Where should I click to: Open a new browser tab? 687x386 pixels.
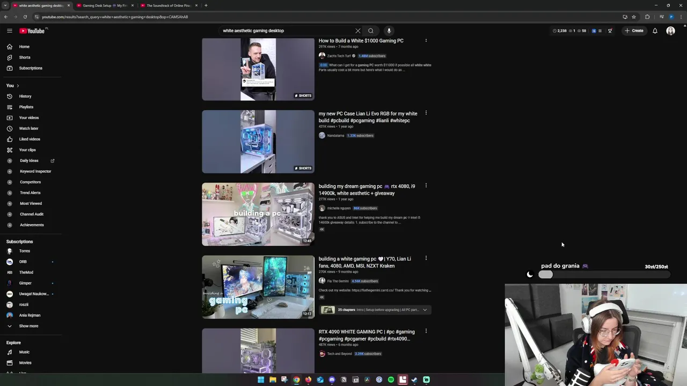click(206, 5)
